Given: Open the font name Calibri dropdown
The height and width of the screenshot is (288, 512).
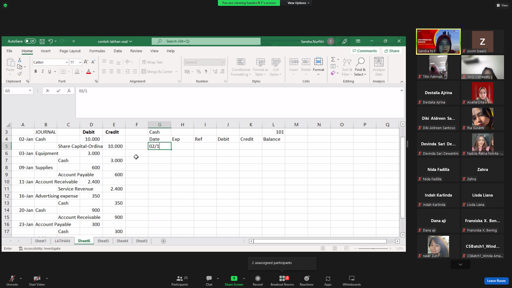Looking at the screenshot, I should (x=67, y=62).
